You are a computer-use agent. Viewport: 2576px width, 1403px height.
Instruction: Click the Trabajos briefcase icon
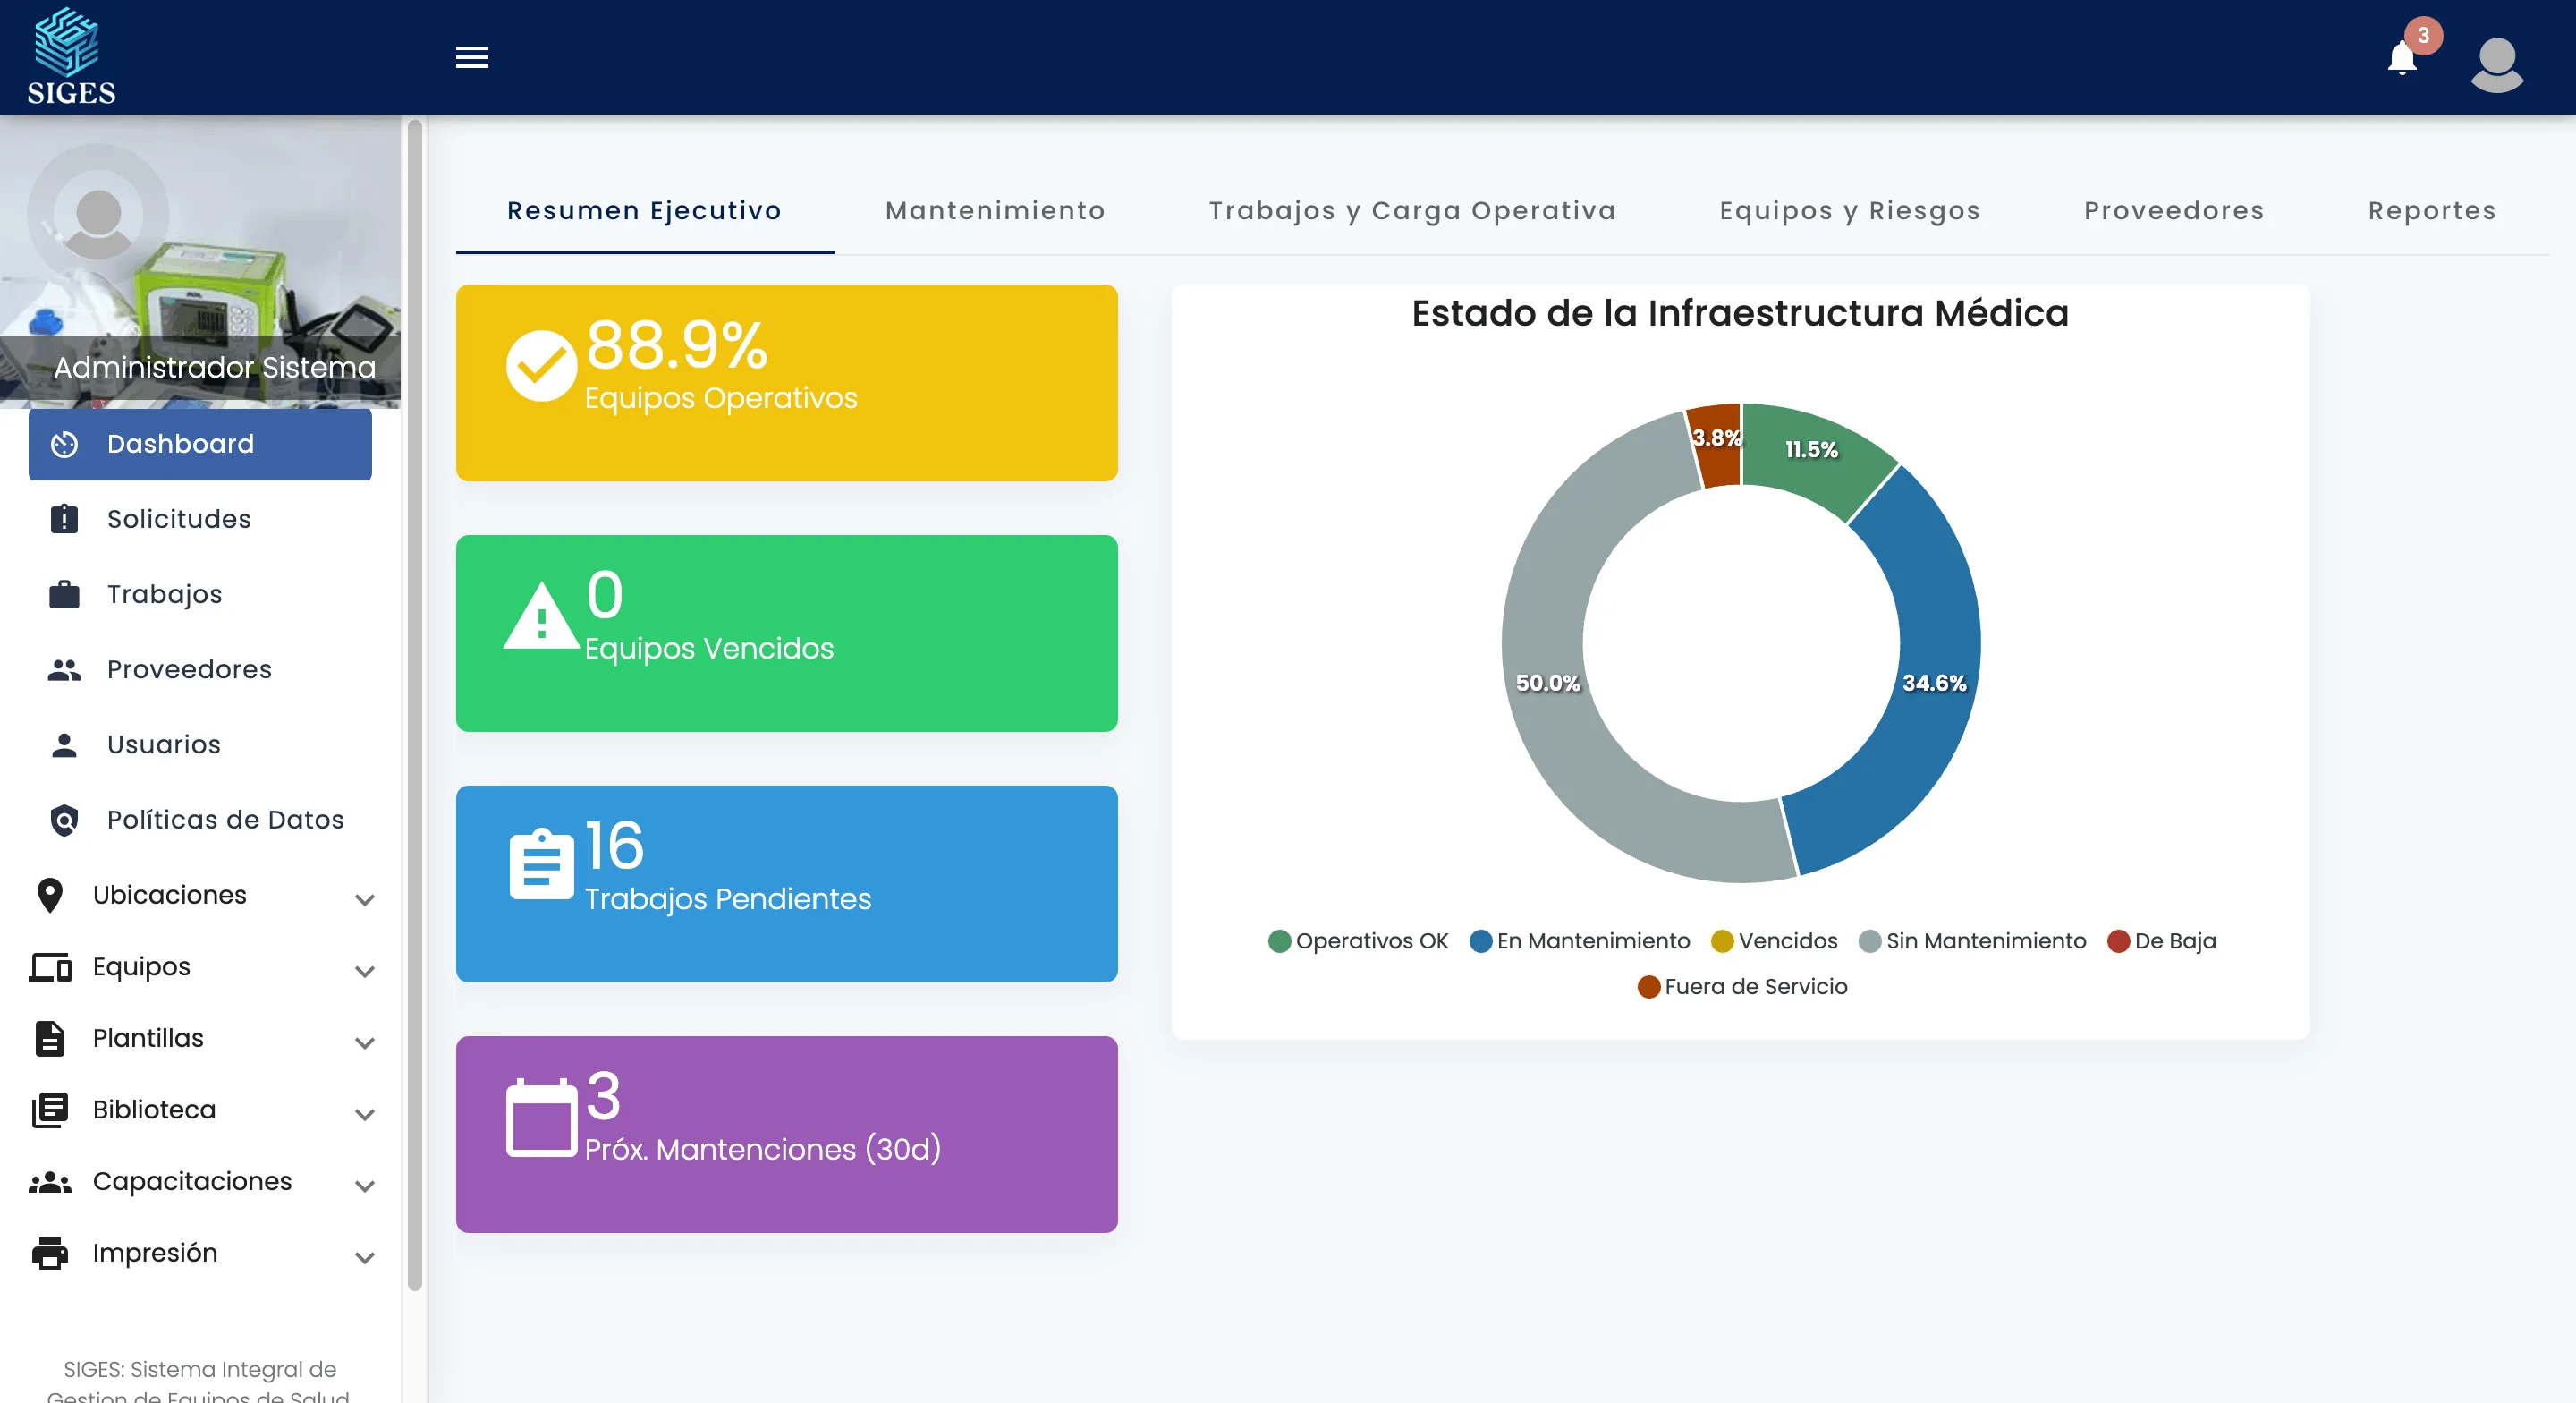[64, 594]
